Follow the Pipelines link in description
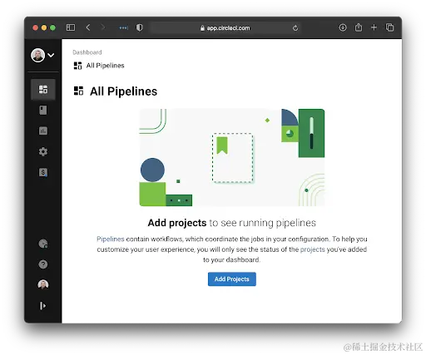 click(x=111, y=239)
